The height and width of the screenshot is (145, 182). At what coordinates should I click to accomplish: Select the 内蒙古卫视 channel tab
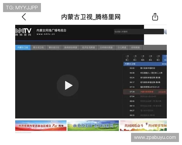pyautogui.click(x=23, y=47)
